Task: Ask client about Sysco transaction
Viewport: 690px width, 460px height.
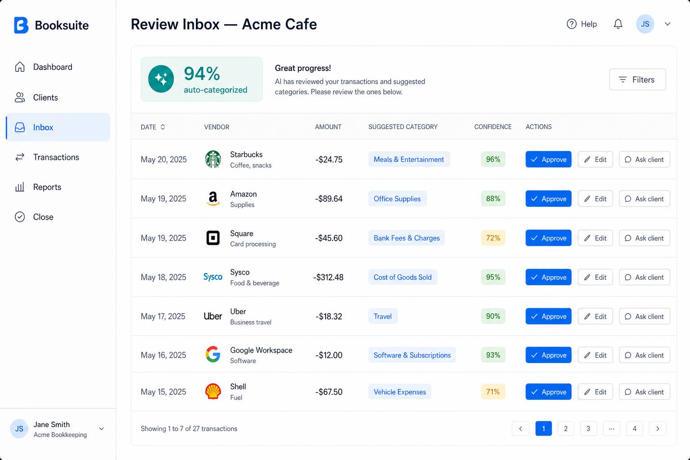Action: click(x=645, y=277)
